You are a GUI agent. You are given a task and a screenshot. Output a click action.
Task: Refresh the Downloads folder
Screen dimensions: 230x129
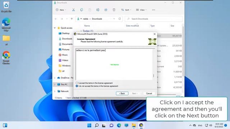(120, 19)
